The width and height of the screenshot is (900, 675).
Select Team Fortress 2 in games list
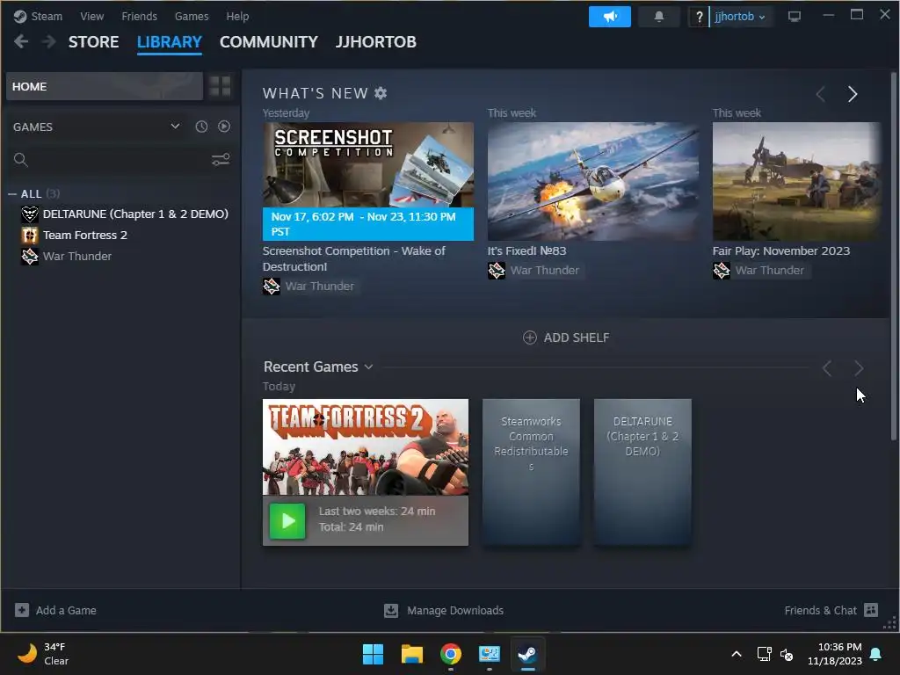85,236
